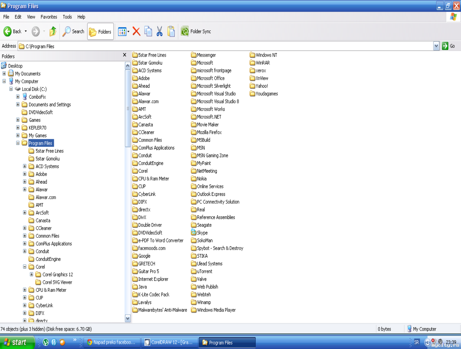Screen dimensions: 461x349
Task: Toggle the Folders pane button
Action: 100,31
